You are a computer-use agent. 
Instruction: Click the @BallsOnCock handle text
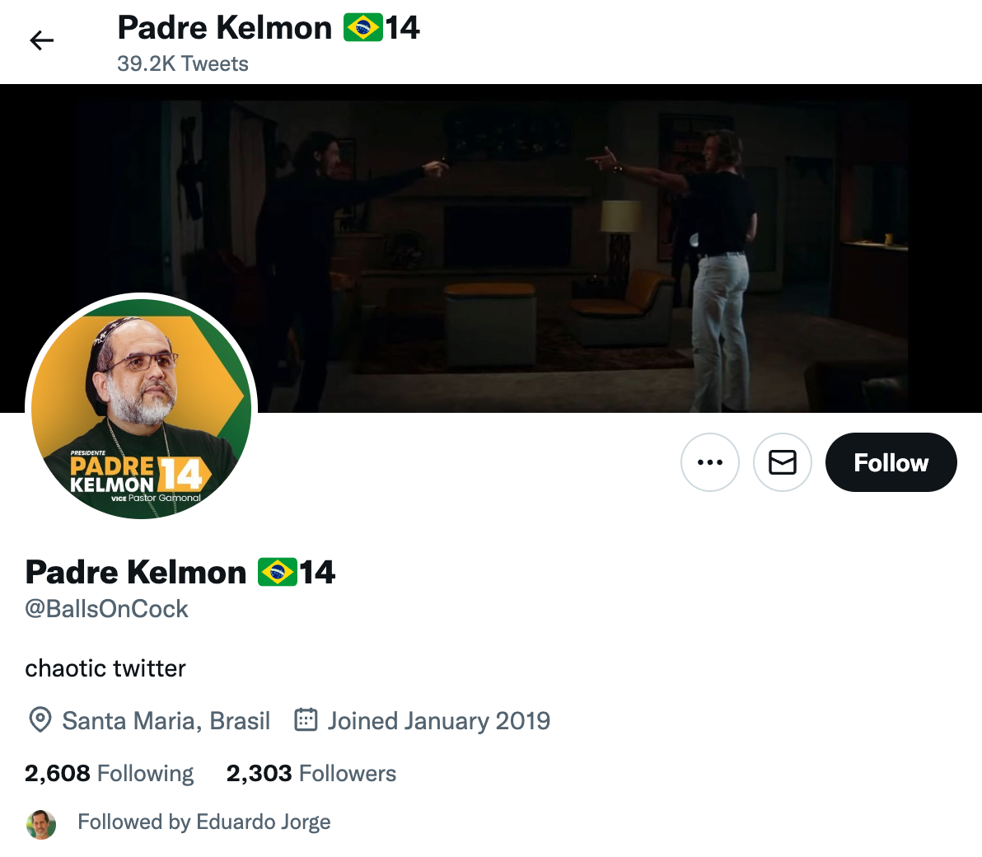tap(106, 609)
